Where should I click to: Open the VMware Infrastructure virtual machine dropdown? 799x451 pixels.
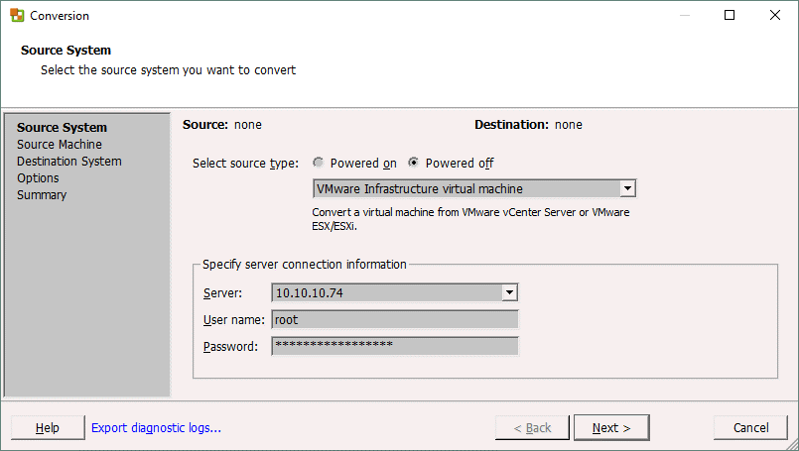(626, 189)
